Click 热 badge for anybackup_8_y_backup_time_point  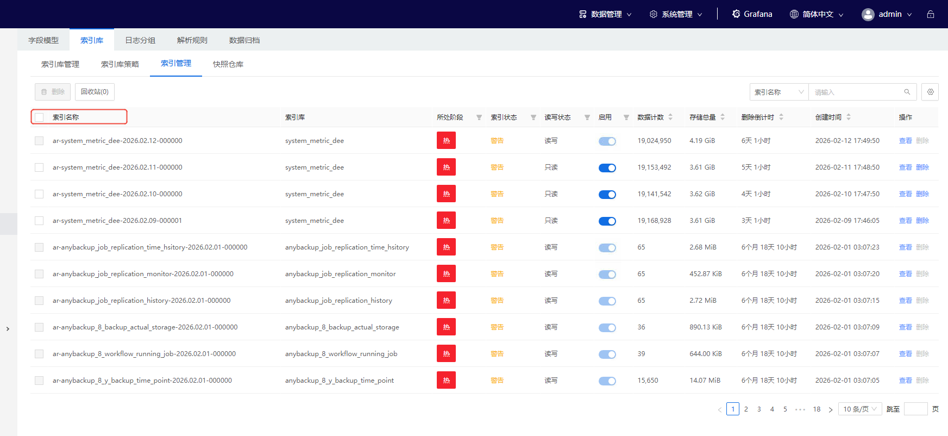pyautogui.click(x=446, y=380)
